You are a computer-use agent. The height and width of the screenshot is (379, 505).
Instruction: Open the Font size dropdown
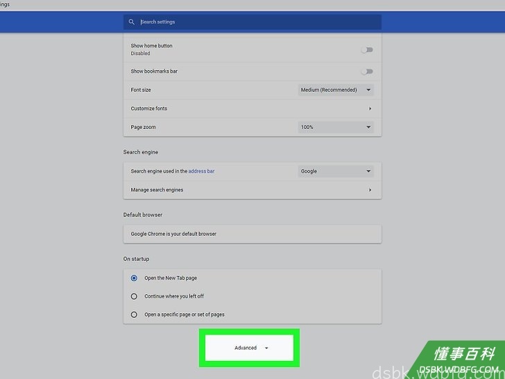click(336, 90)
